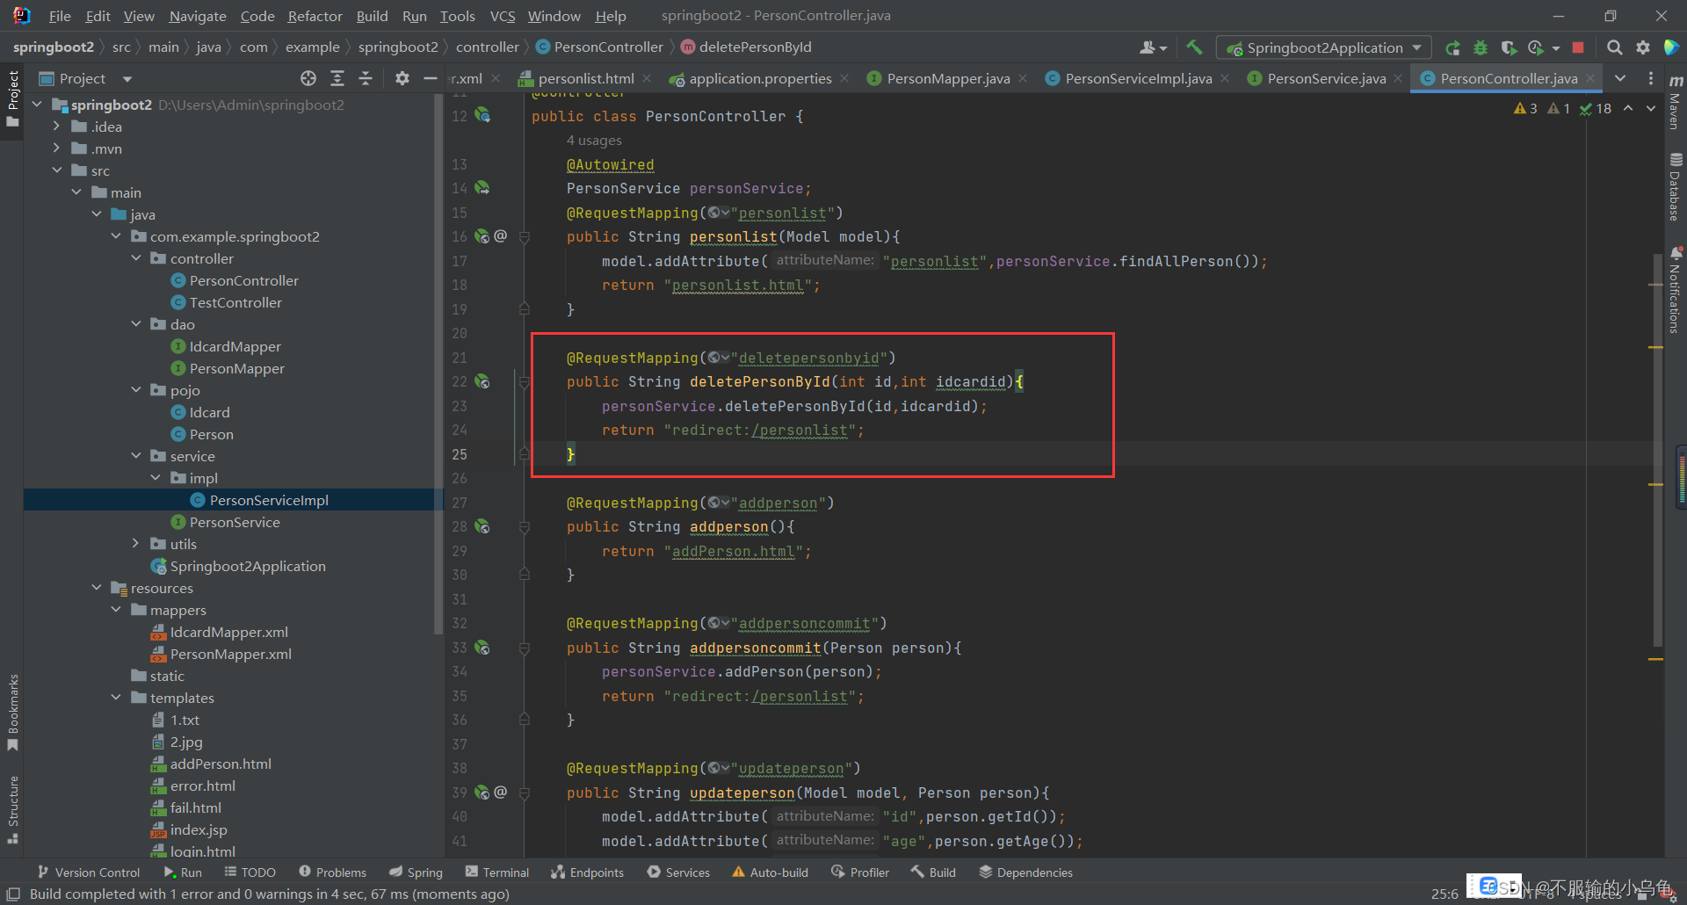Expand the utils package
The width and height of the screenshot is (1687, 905).
point(136,544)
